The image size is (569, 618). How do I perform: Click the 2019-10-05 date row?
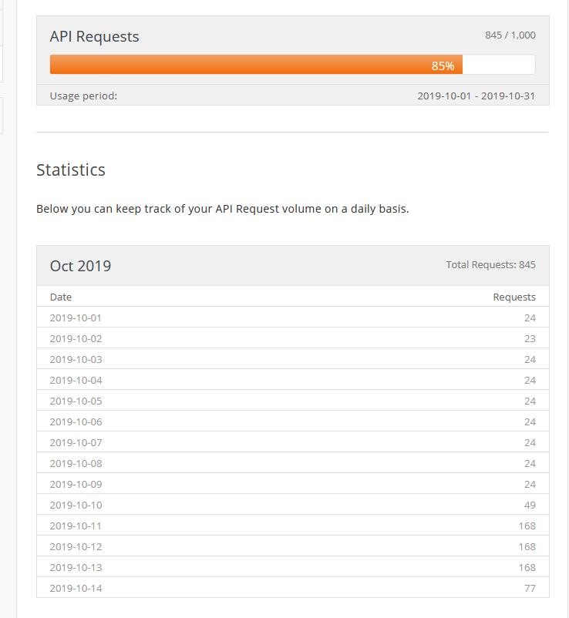point(292,401)
